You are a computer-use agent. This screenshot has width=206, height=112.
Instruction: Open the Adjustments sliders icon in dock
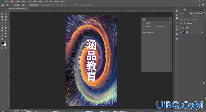pyautogui.click(x=177, y=18)
